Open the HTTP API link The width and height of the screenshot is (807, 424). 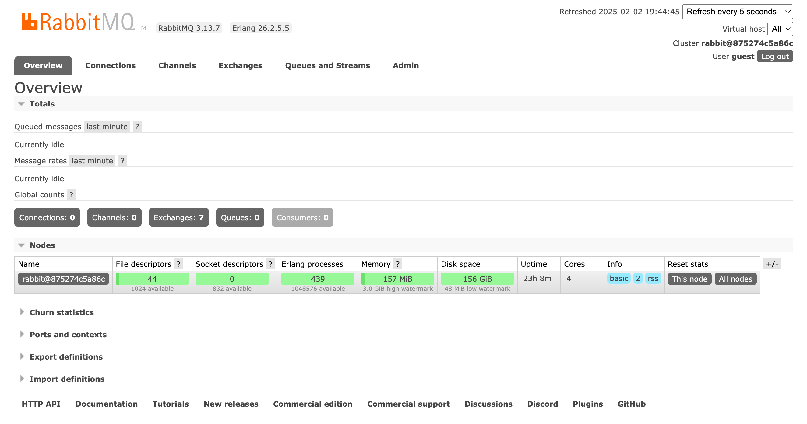point(41,404)
